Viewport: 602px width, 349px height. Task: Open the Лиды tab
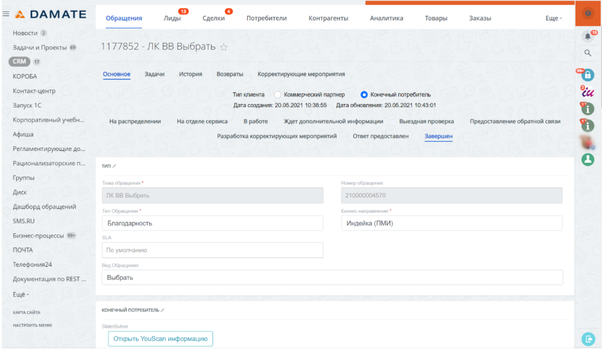(172, 18)
